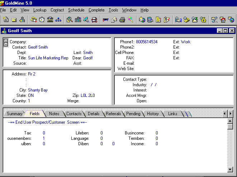The width and height of the screenshot is (237, 177).
Task: Click the tab strip right arrow
Action: click(230, 113)
